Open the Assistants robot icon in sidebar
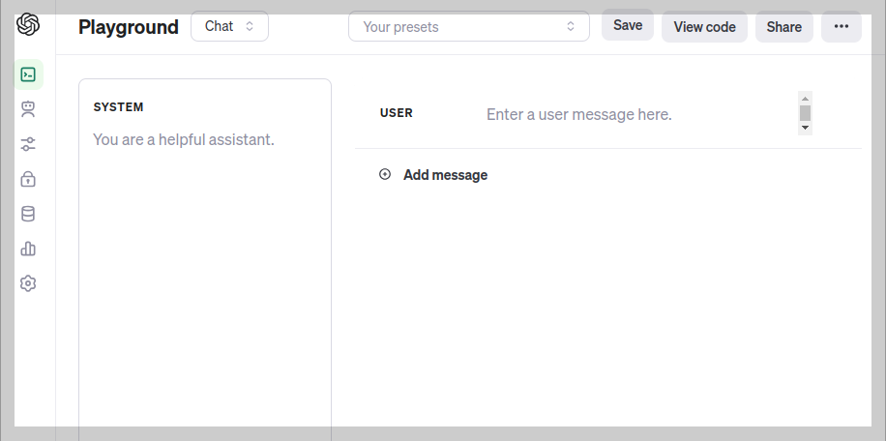This screenshot has height=441, width=886. click(28, 109)
